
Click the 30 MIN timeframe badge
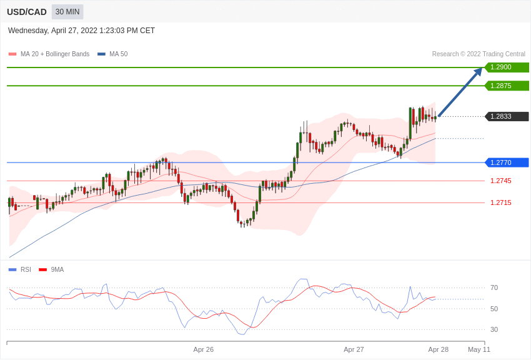pyautogui.click(x=67, y=12)
